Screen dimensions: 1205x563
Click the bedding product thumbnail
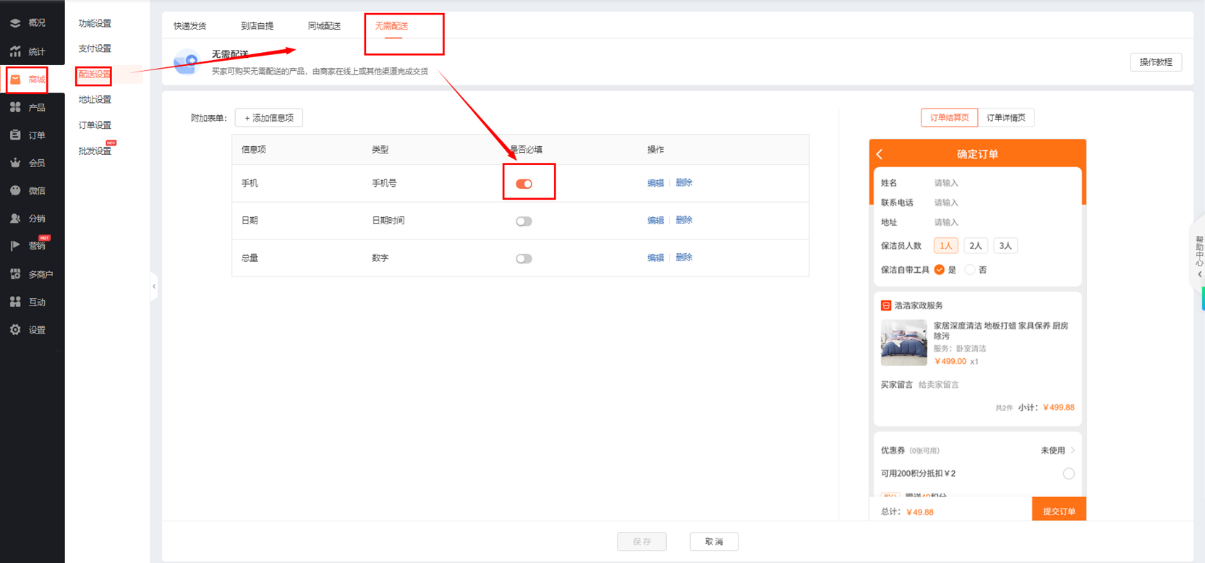[x=904, y=342]
